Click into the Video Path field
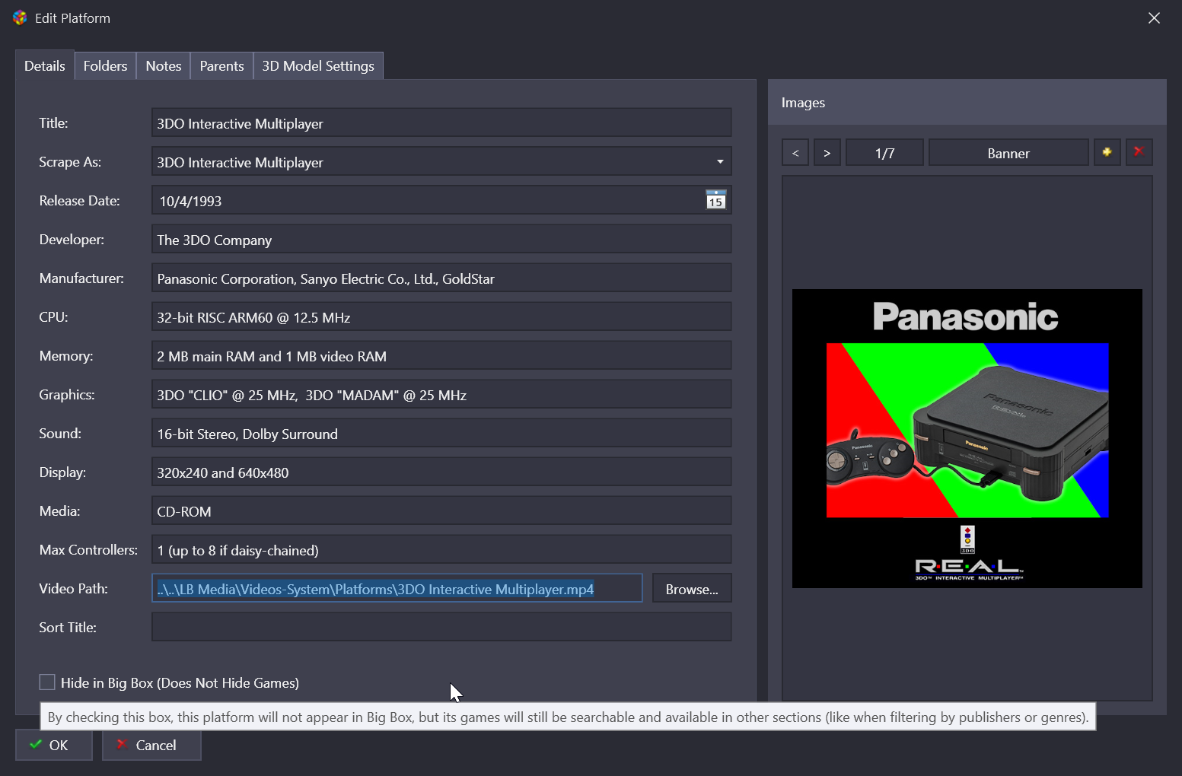Screen dimensions: 1182x776 point(397,589)
